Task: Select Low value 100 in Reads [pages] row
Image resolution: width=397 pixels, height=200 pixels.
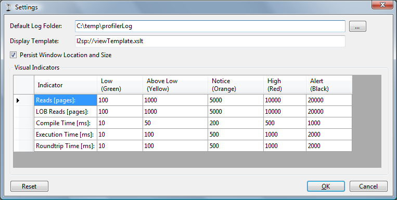Action: pyautogui.click(x=120, y=100)
